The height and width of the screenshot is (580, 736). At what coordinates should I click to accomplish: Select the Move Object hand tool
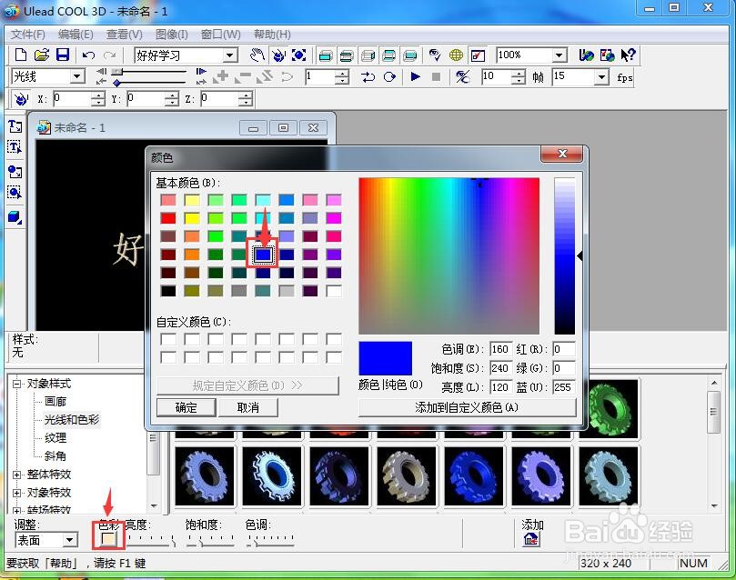pyautogui.click(x=257, y=55)
